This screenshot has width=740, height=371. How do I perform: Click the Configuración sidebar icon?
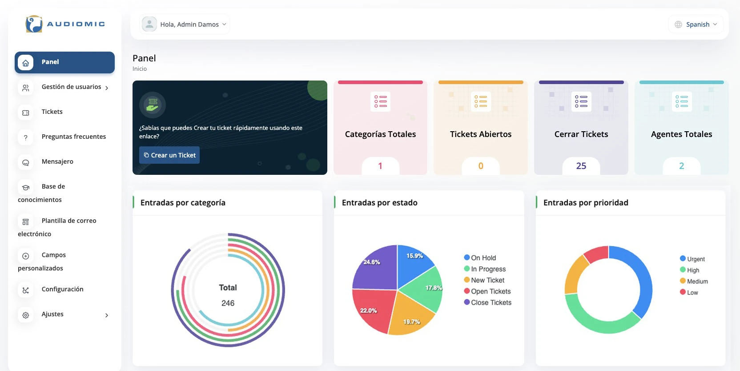(26, 290)
